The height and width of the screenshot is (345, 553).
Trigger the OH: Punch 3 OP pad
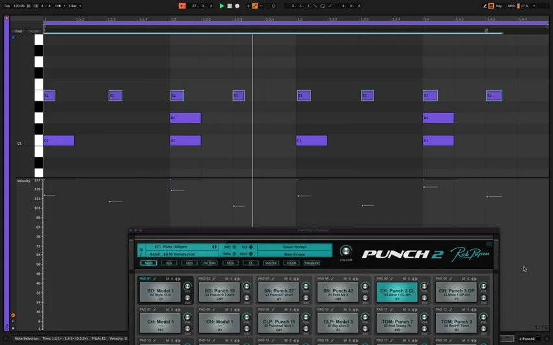pos(456,292)
